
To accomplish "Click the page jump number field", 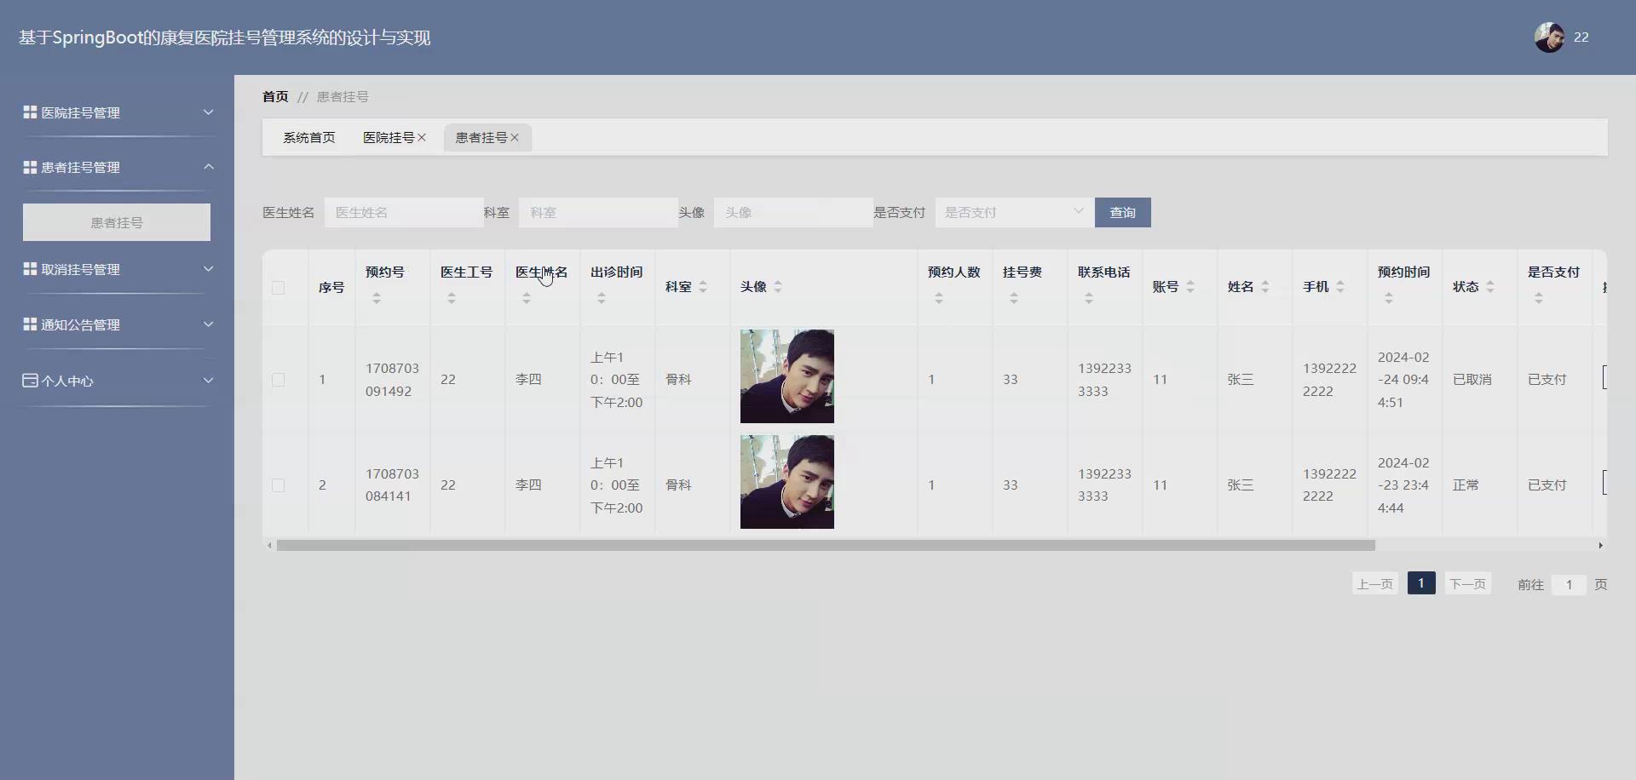I will [x=1569, y=585].
